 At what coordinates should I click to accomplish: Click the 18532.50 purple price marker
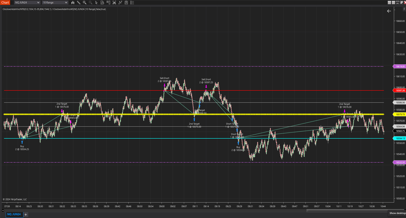tap(400, 163)
